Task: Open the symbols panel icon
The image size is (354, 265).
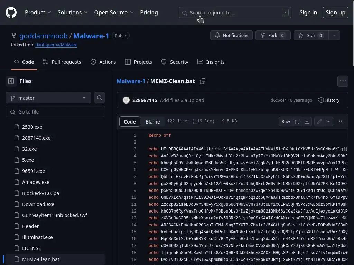Action: point(341,121)
